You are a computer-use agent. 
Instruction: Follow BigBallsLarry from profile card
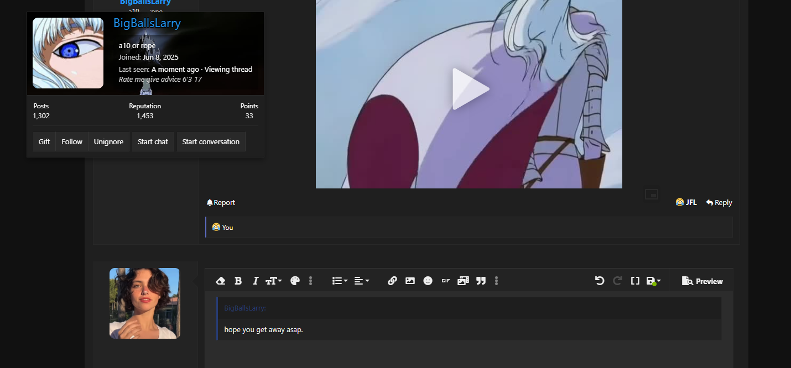[x=72, y=141]
